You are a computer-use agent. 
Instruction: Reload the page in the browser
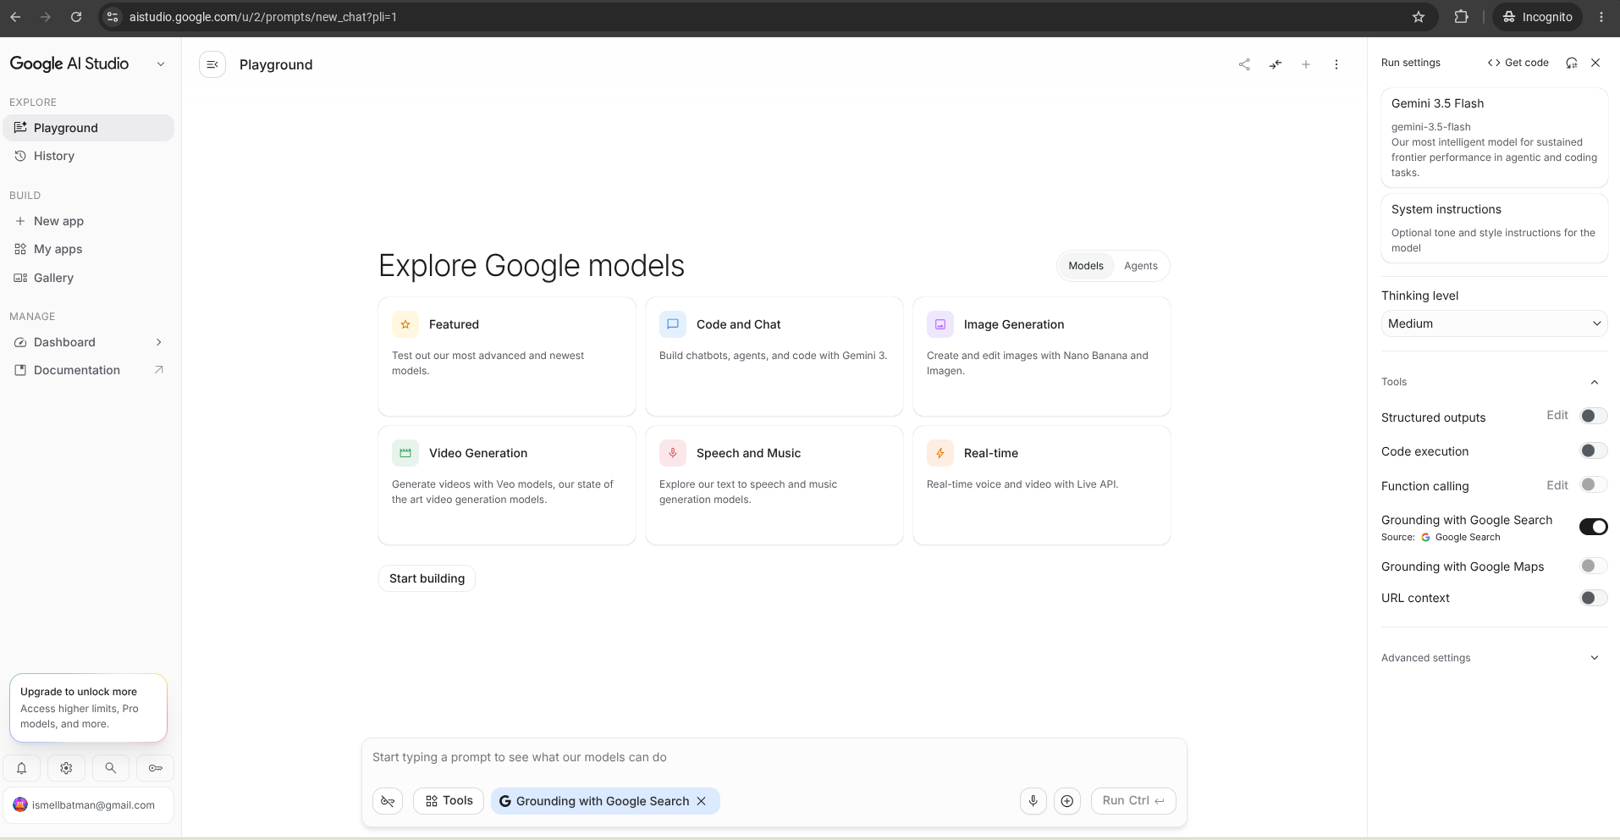[x=76, y=17]
